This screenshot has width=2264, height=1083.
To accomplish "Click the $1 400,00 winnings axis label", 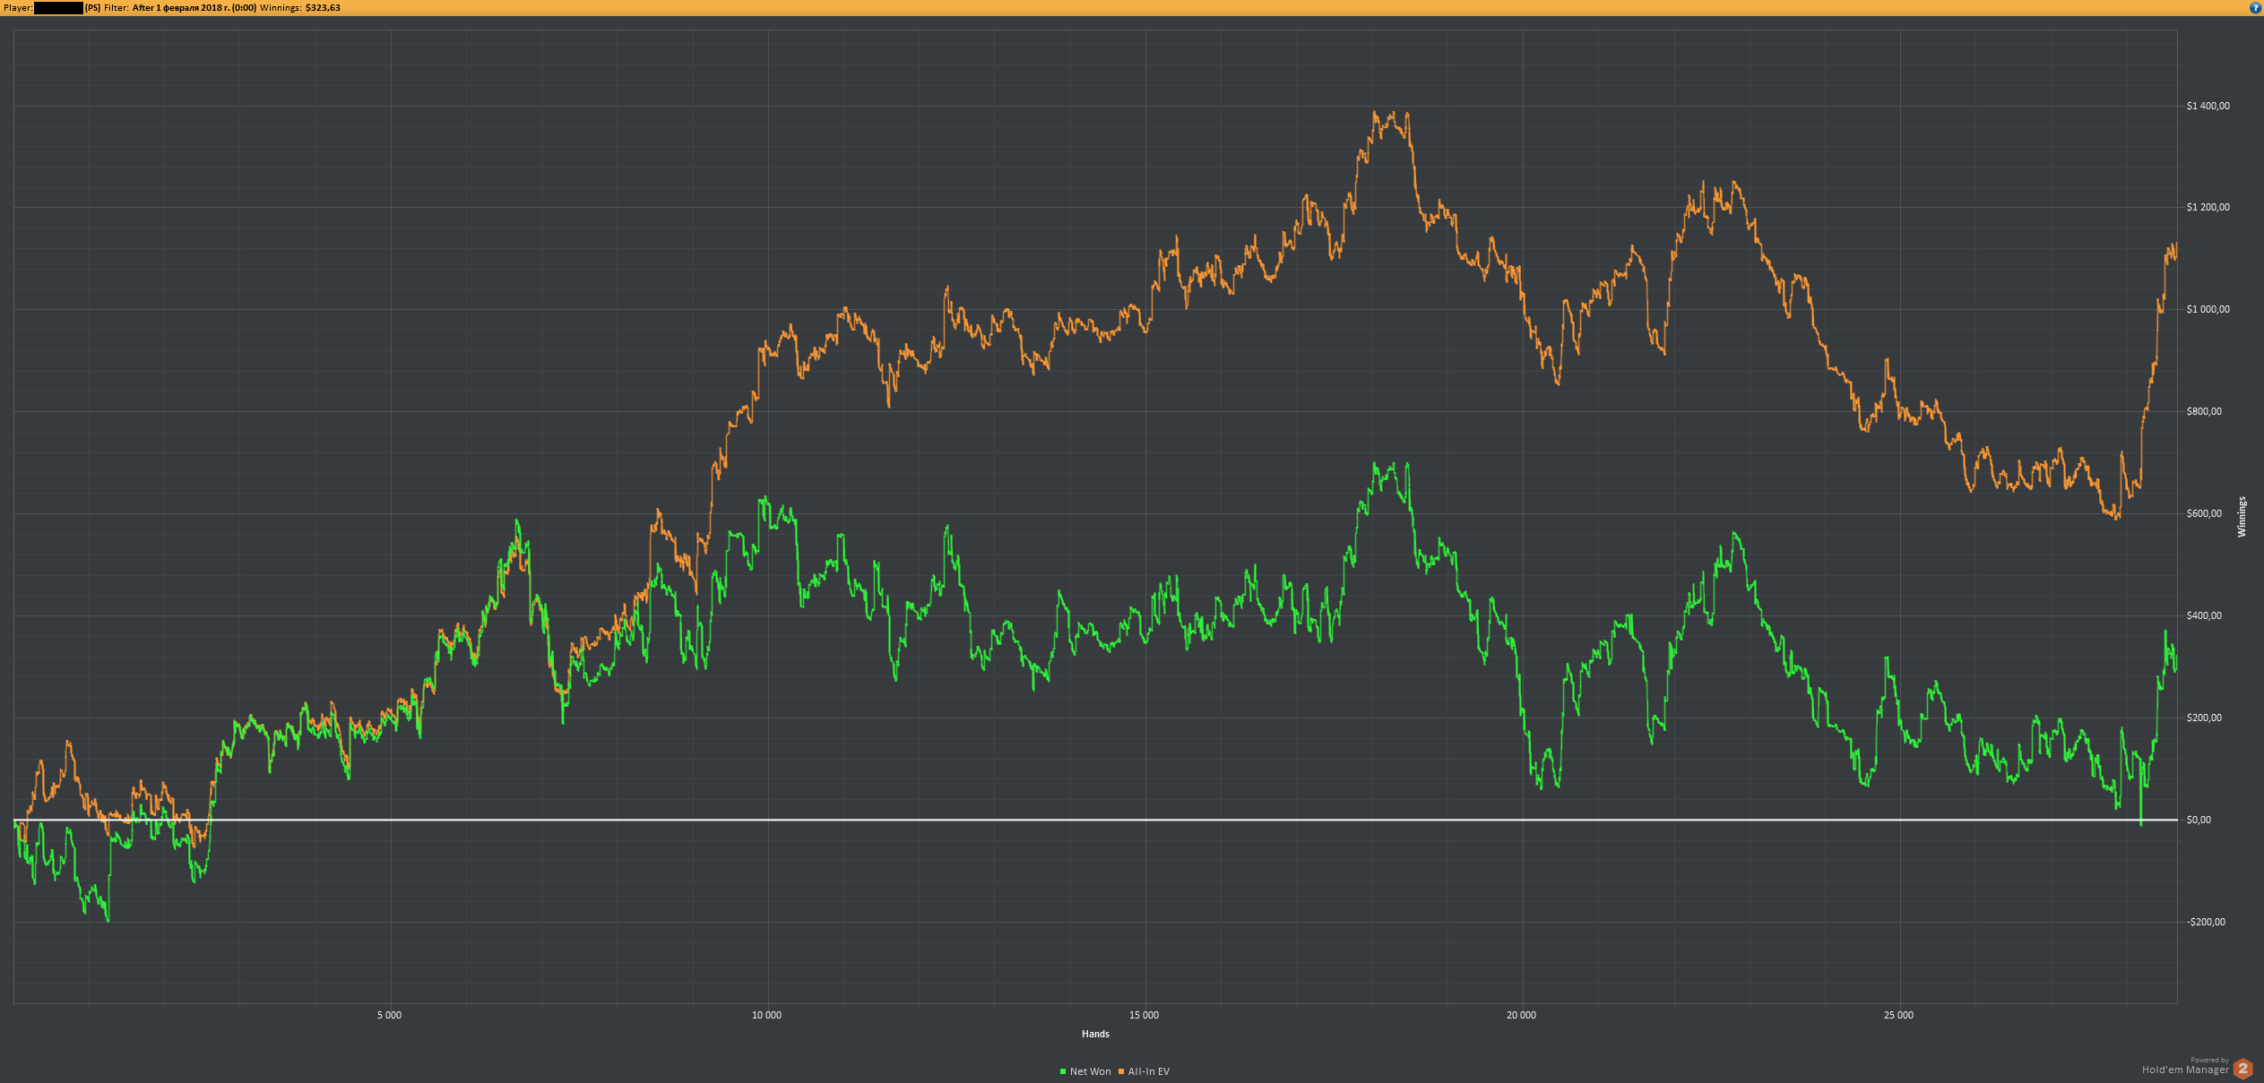I will click(x=2208, y=106).
